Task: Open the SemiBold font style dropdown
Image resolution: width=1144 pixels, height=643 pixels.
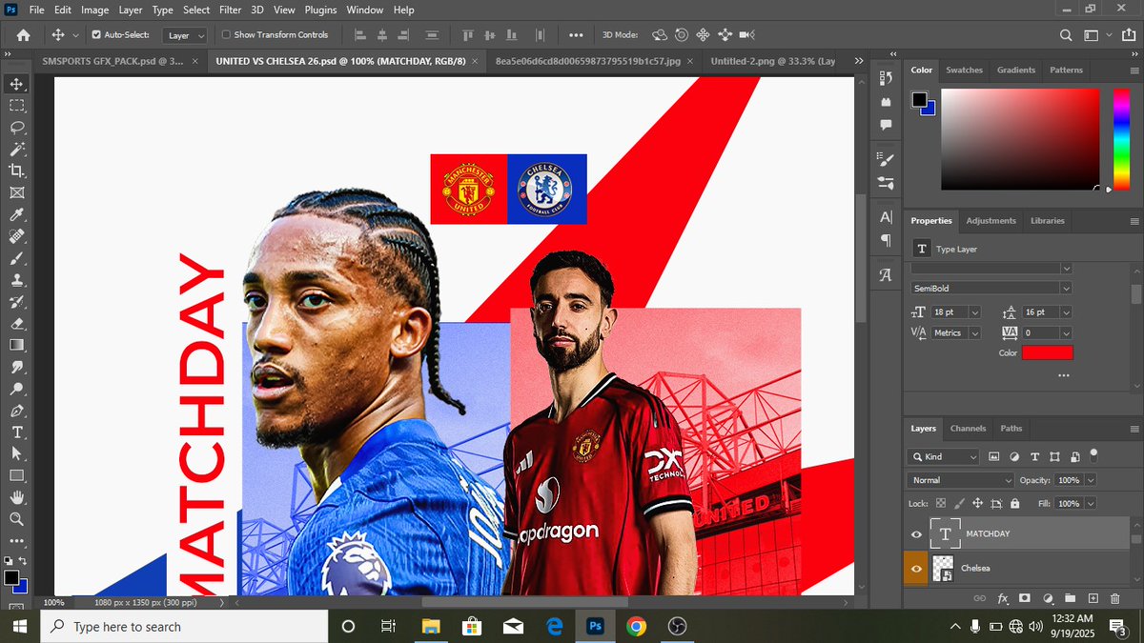Action: point(991,288)
